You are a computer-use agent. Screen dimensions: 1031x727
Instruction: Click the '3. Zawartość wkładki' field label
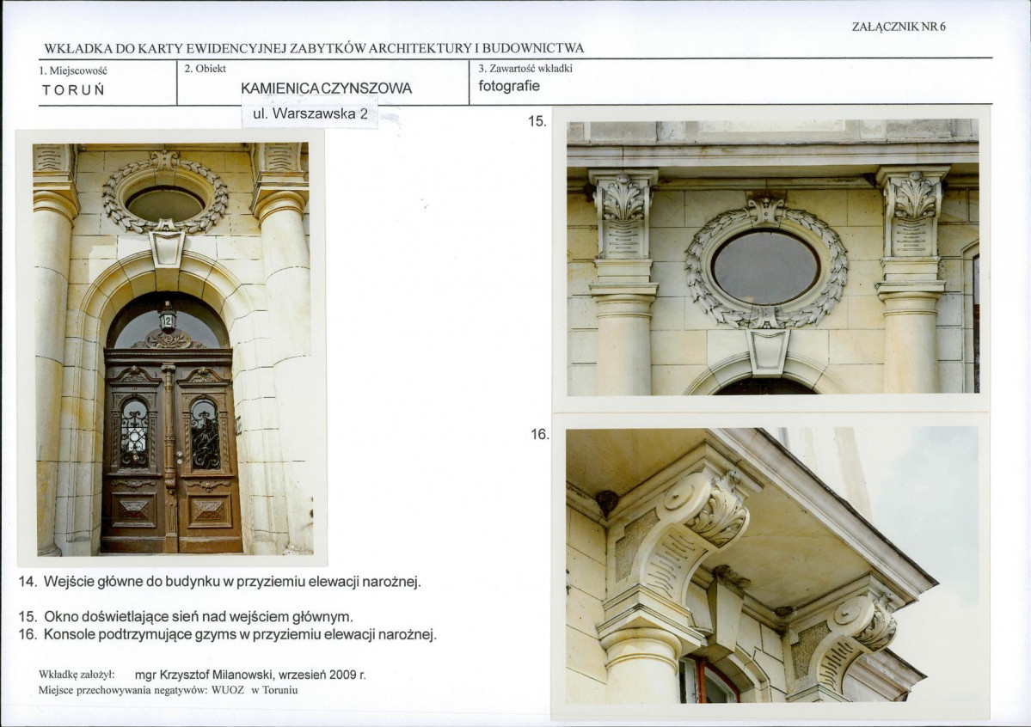pyautogui.click(x=525, y=68)
